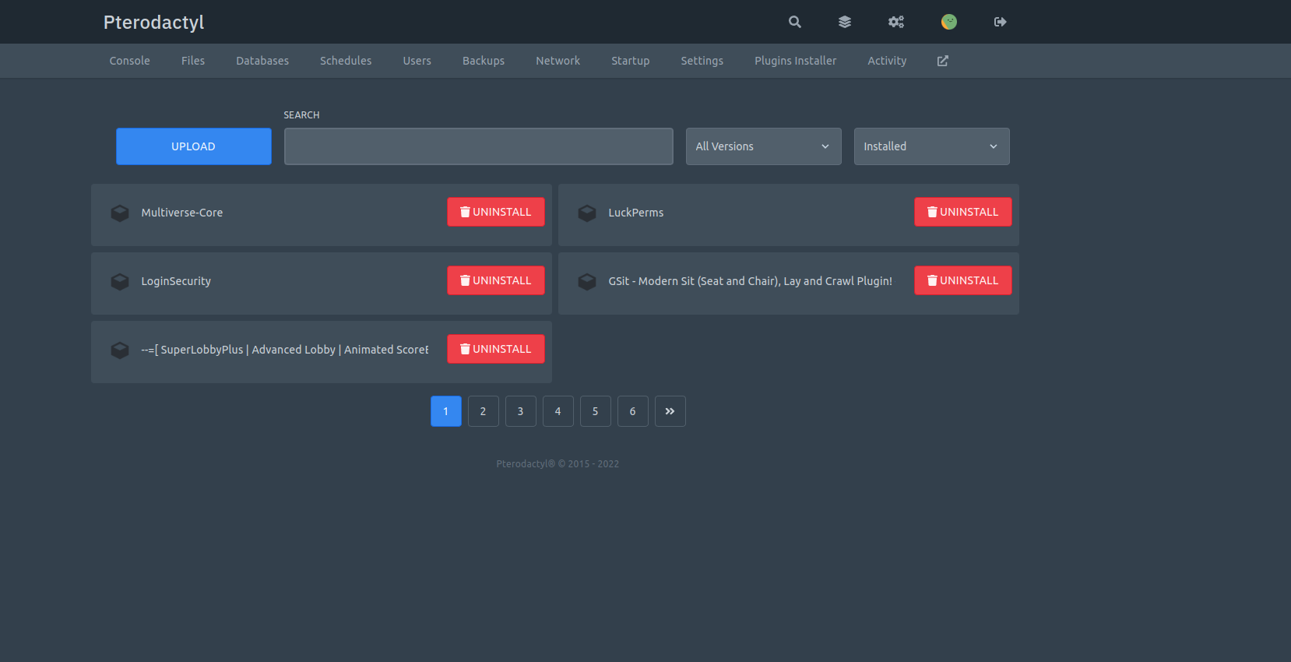Go to page 3
This screenshot has height=662, width=1291.
pyautogui.click(x=521, y=411)
